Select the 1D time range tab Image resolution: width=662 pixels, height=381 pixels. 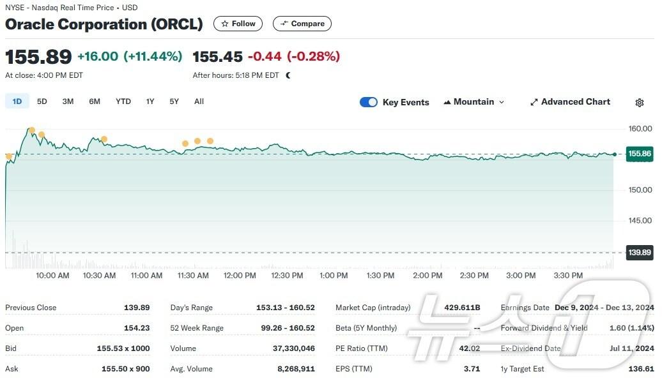point(17,101)
